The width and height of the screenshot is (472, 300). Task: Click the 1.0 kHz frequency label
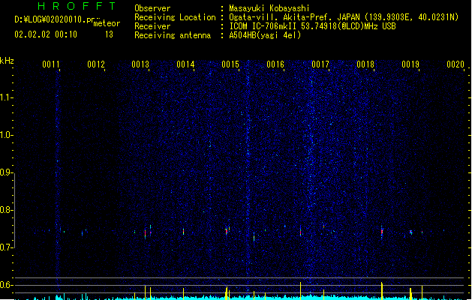tap(6, 135)
